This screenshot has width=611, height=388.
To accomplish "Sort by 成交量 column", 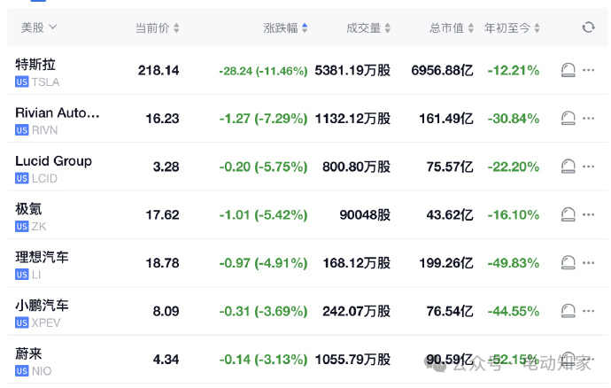I will [367, 27].
